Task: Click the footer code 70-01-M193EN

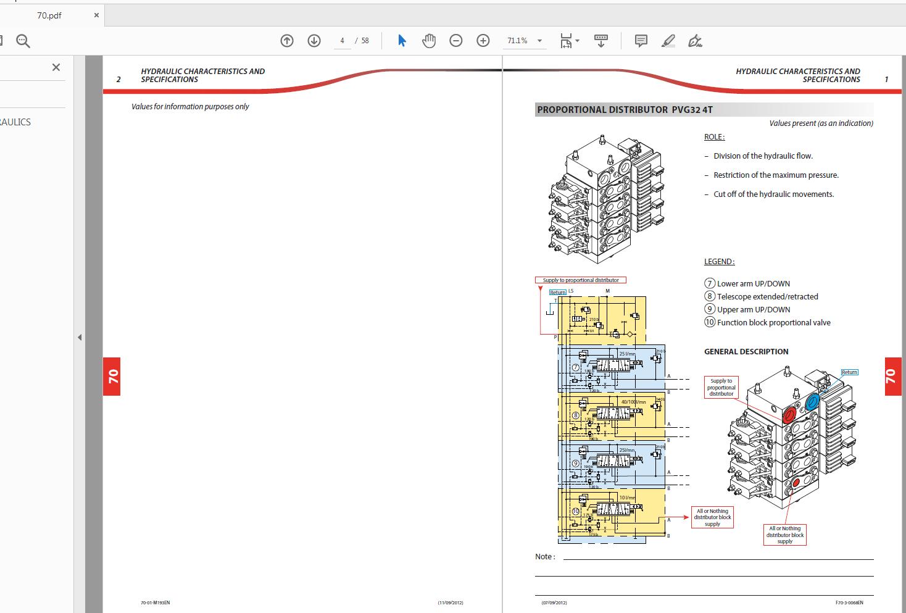Action: (155, 603)
